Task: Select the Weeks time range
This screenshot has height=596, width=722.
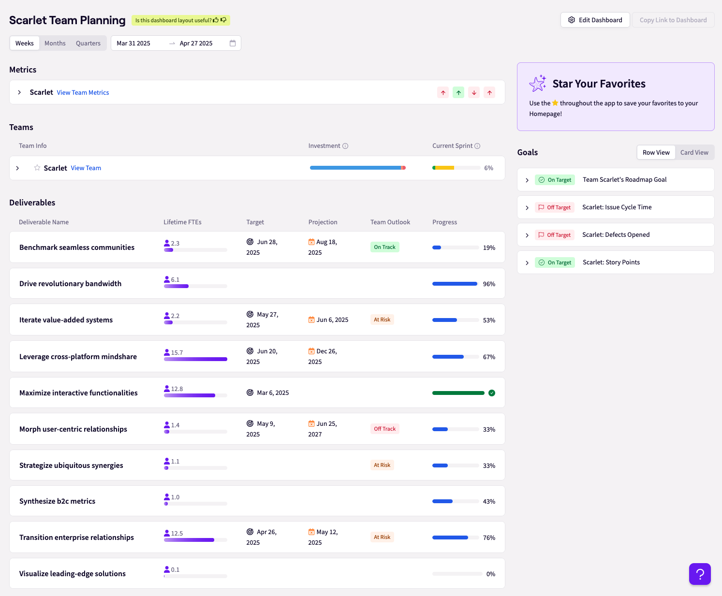Action: (25, 43)
